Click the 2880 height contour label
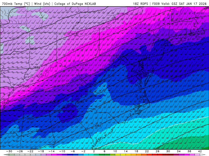 pos(37,68)
